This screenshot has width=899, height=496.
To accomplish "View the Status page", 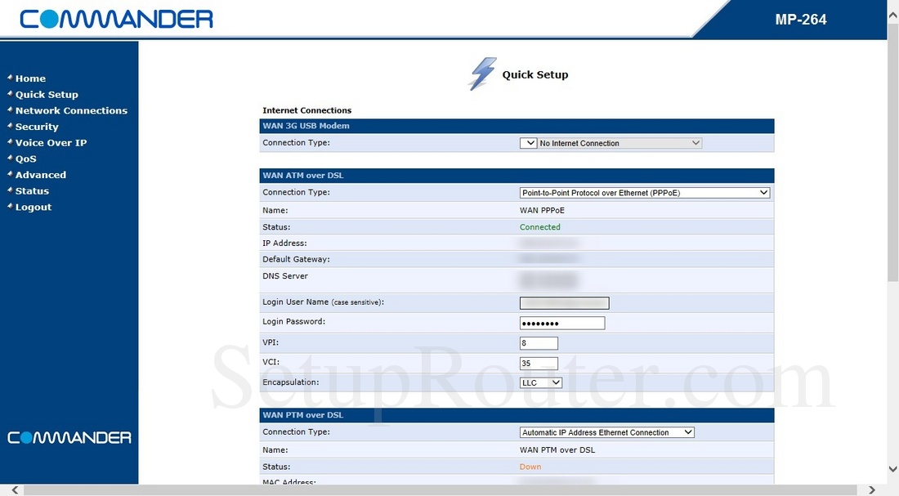I will (x=32, y=190).
